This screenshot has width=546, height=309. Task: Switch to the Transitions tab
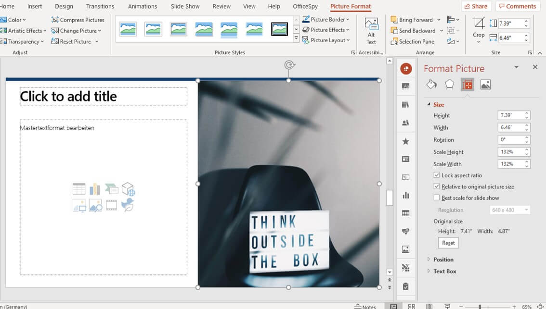coord(100,6)
